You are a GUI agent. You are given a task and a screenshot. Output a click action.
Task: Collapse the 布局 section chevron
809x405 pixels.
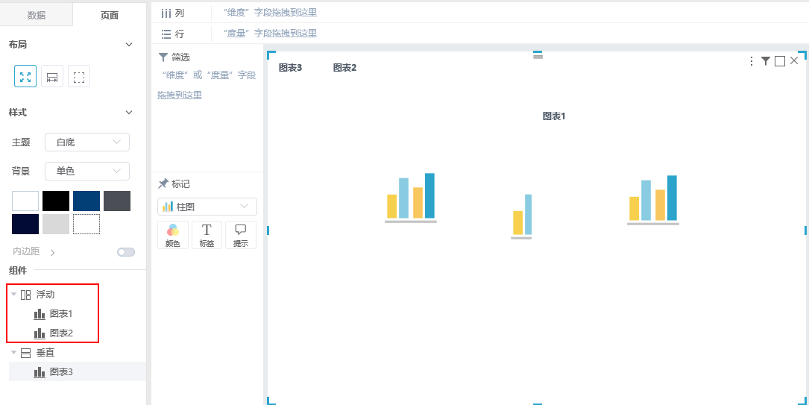[129, 45]
